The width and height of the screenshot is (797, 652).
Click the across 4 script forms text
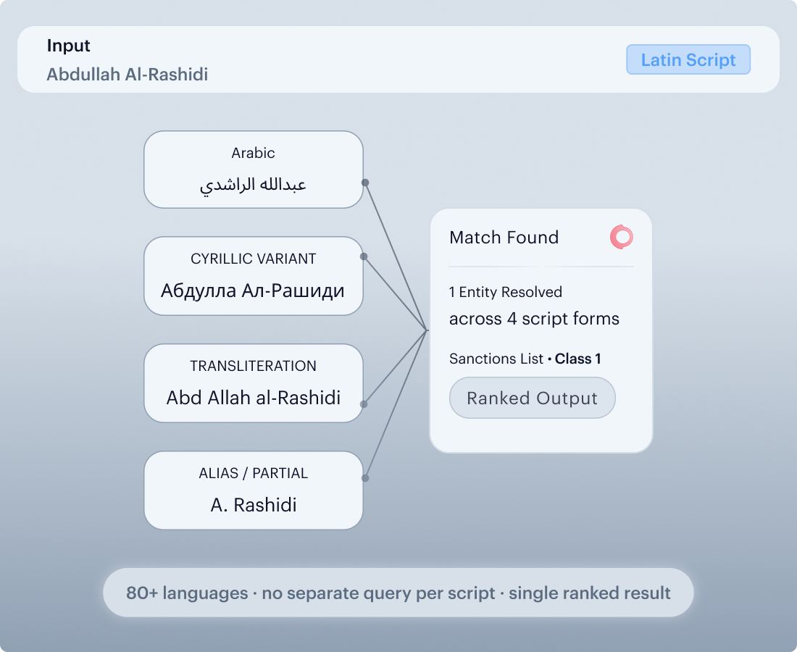[x=534, y=319]
